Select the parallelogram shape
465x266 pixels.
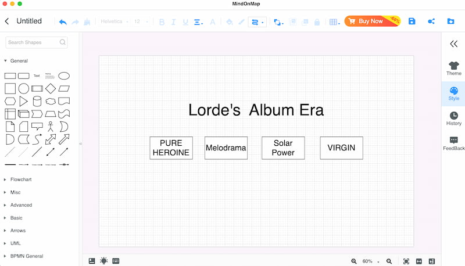(x=64, y=88)
